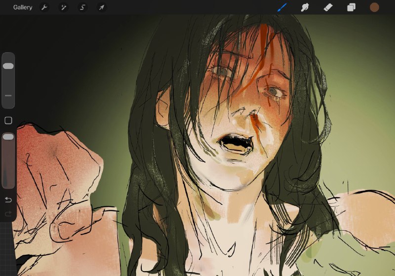The width and height of the screenshot is (395, 276).
Task: Click the brush size slider handle
Action: [8, 66]
